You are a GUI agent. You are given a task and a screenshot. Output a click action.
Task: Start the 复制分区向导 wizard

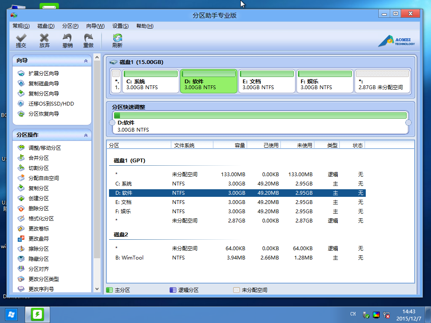tap(38, 94)
